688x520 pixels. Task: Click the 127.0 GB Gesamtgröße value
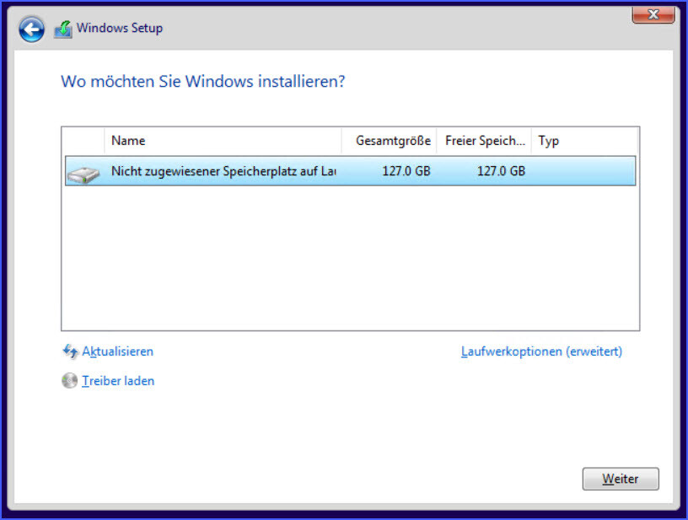click(406, 171)
